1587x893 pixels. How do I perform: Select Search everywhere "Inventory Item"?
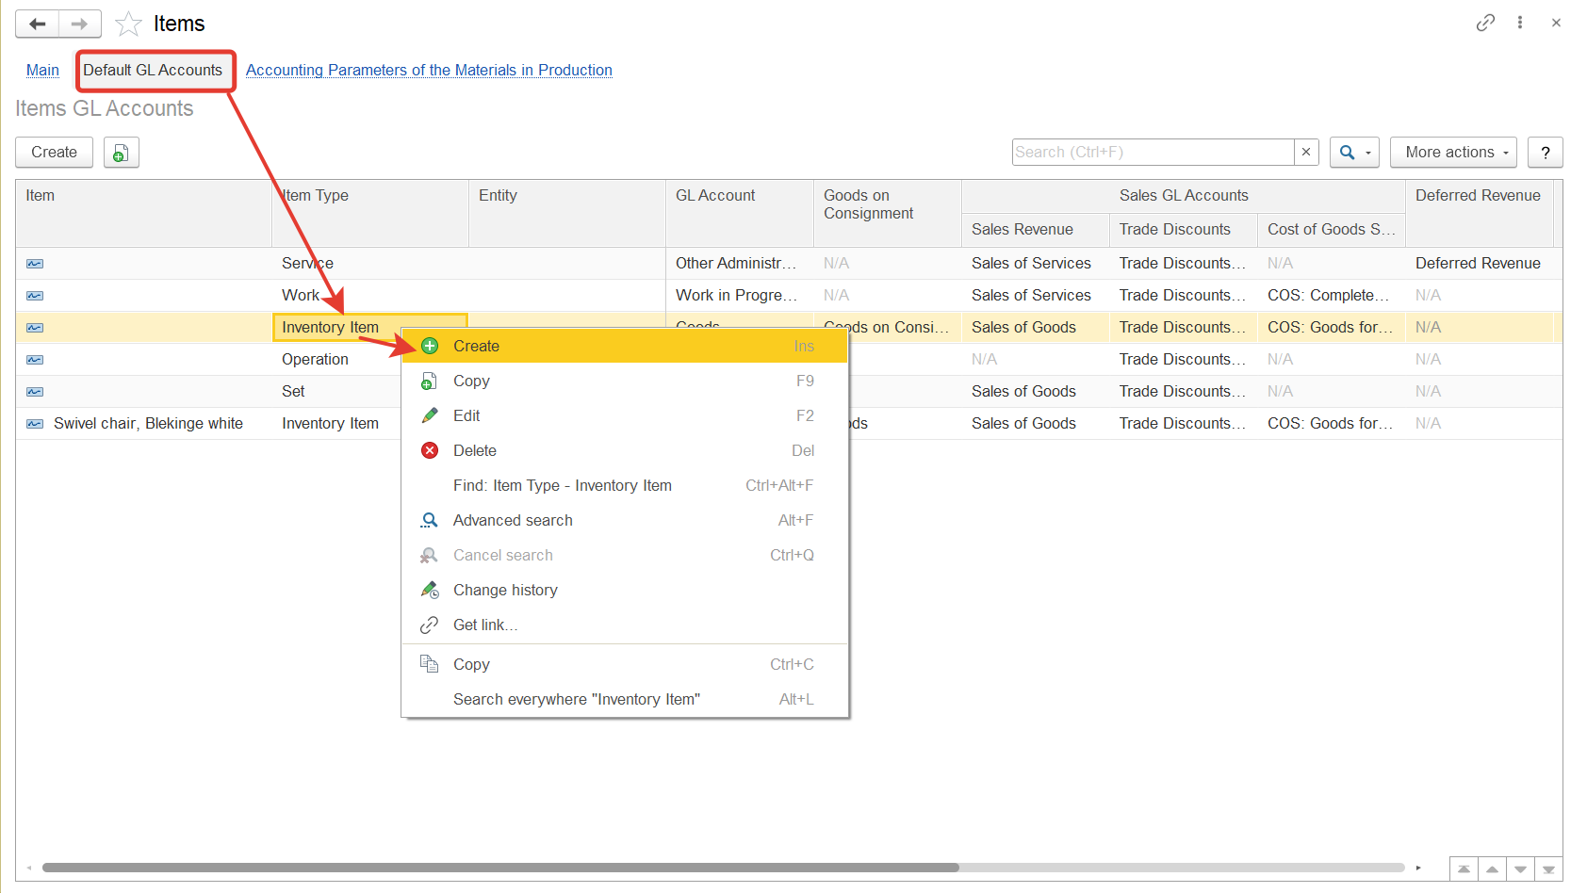click(x=625, y=699)
